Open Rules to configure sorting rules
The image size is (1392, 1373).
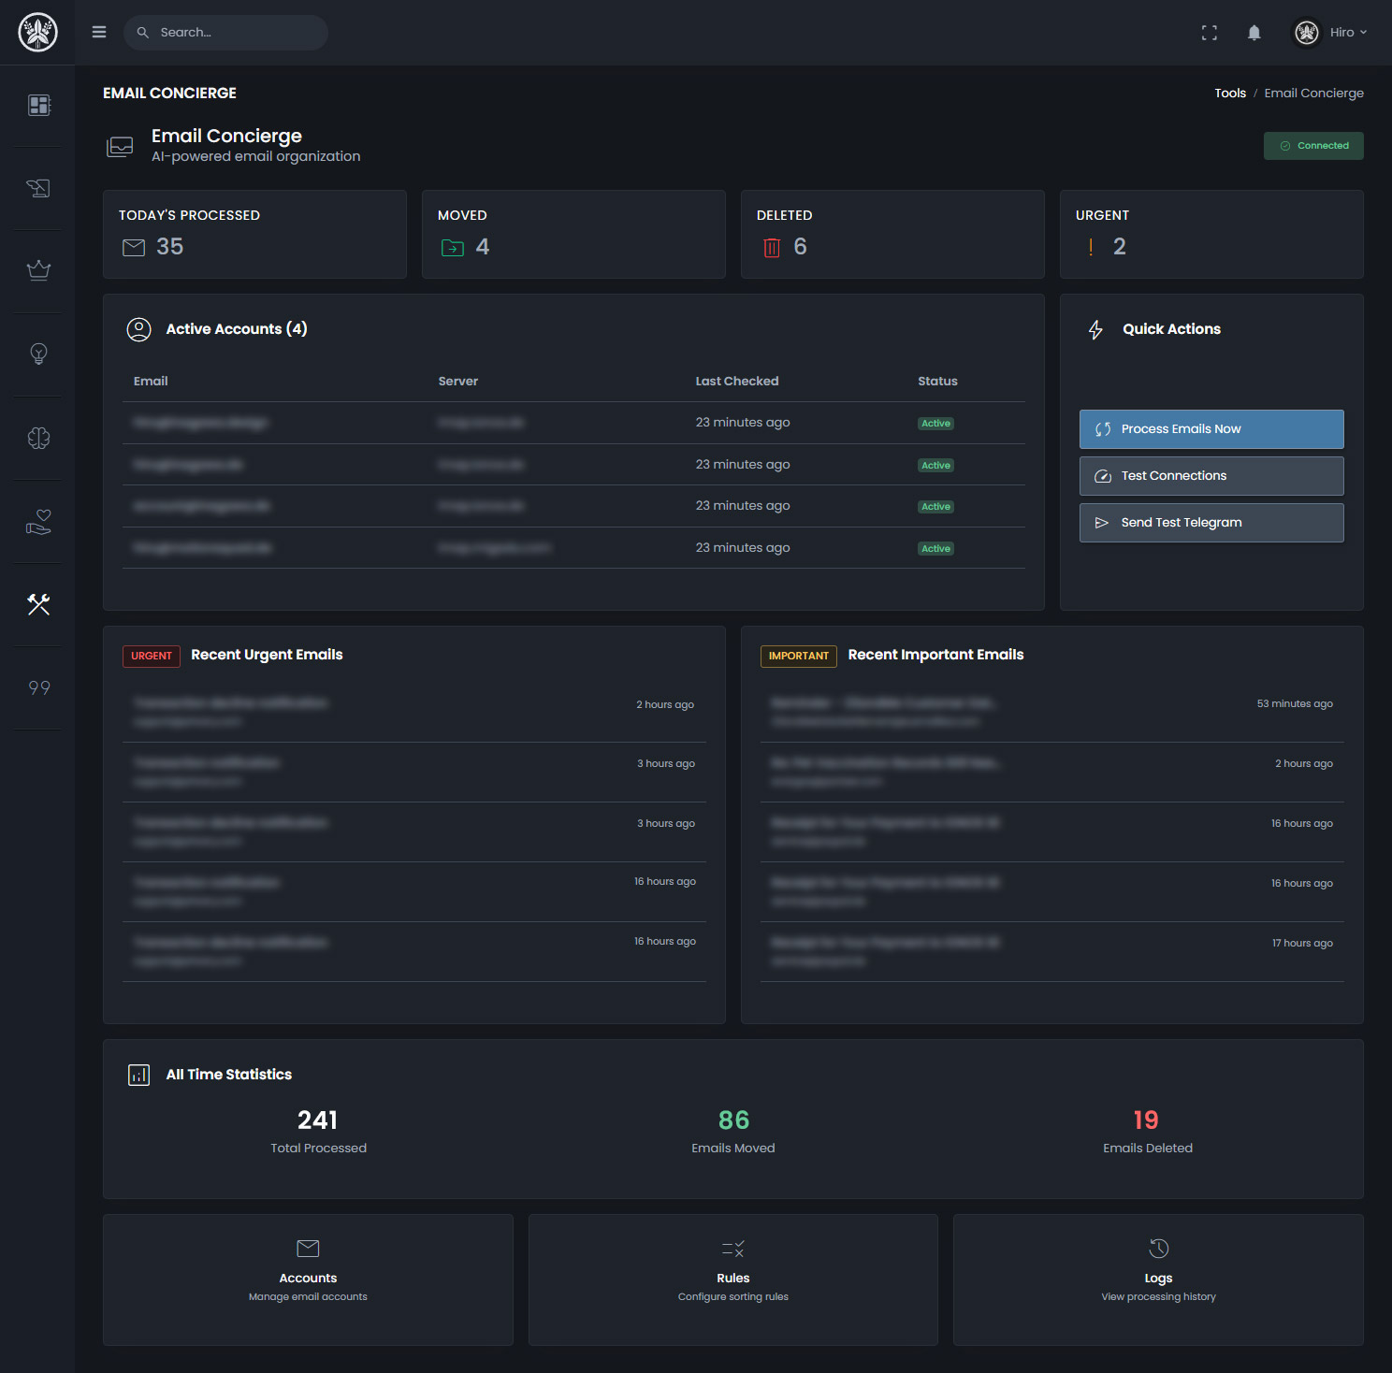[732, 1278]
